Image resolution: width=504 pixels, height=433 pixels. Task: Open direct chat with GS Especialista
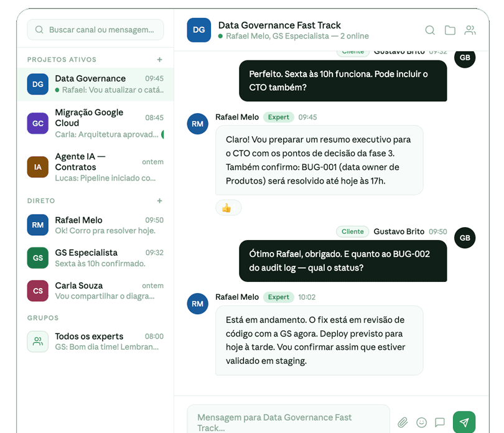95,258
